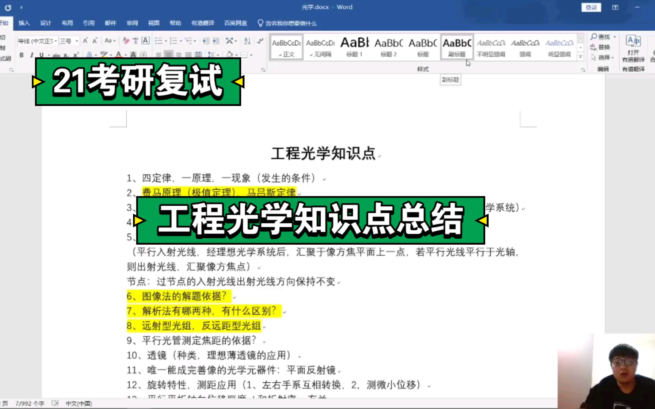Apply paragraph shading fill color
Screen dimensions: 655x409
(x=230, y=55)
